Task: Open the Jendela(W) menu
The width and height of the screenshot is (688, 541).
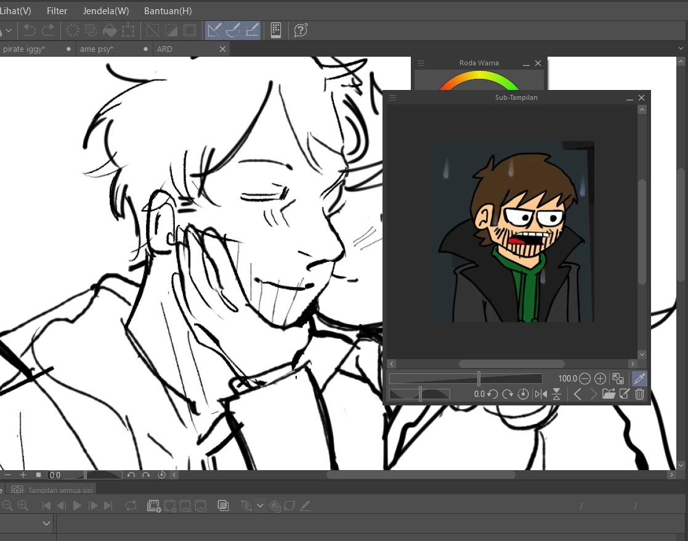Action: pos(106,11)
